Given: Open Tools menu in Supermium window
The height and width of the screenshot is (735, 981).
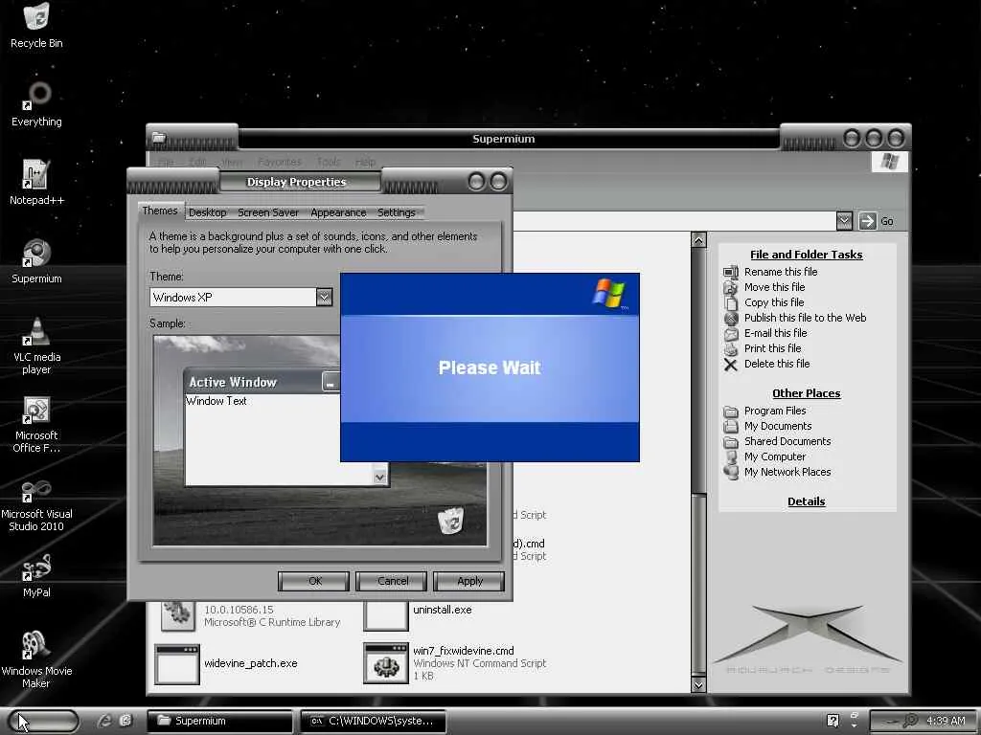Looking at the screenshot, I should coord(329,161).
